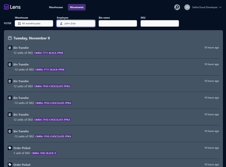Image resolution: width=226 pixels, height=167 pixels.
Task: Open SKU tag OMRA-7711-BLACK-PPKB in 12 units row
Action: coord(49,53)
